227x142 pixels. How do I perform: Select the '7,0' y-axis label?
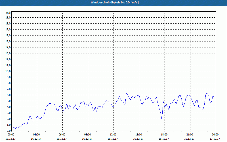coord(9,89)
